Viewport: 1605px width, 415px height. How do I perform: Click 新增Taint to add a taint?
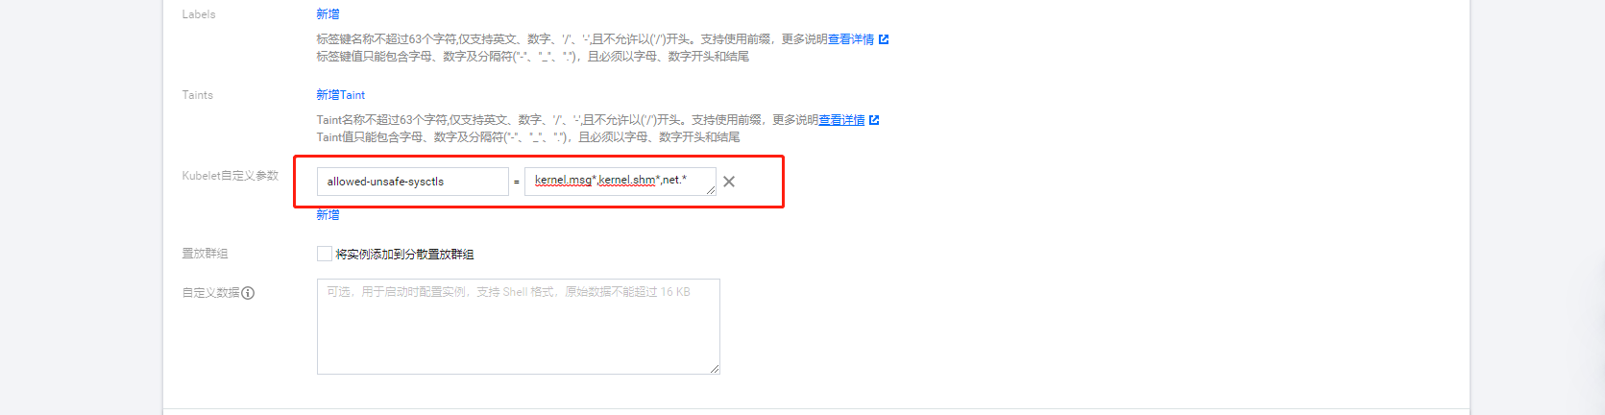(x=341, y=95)
